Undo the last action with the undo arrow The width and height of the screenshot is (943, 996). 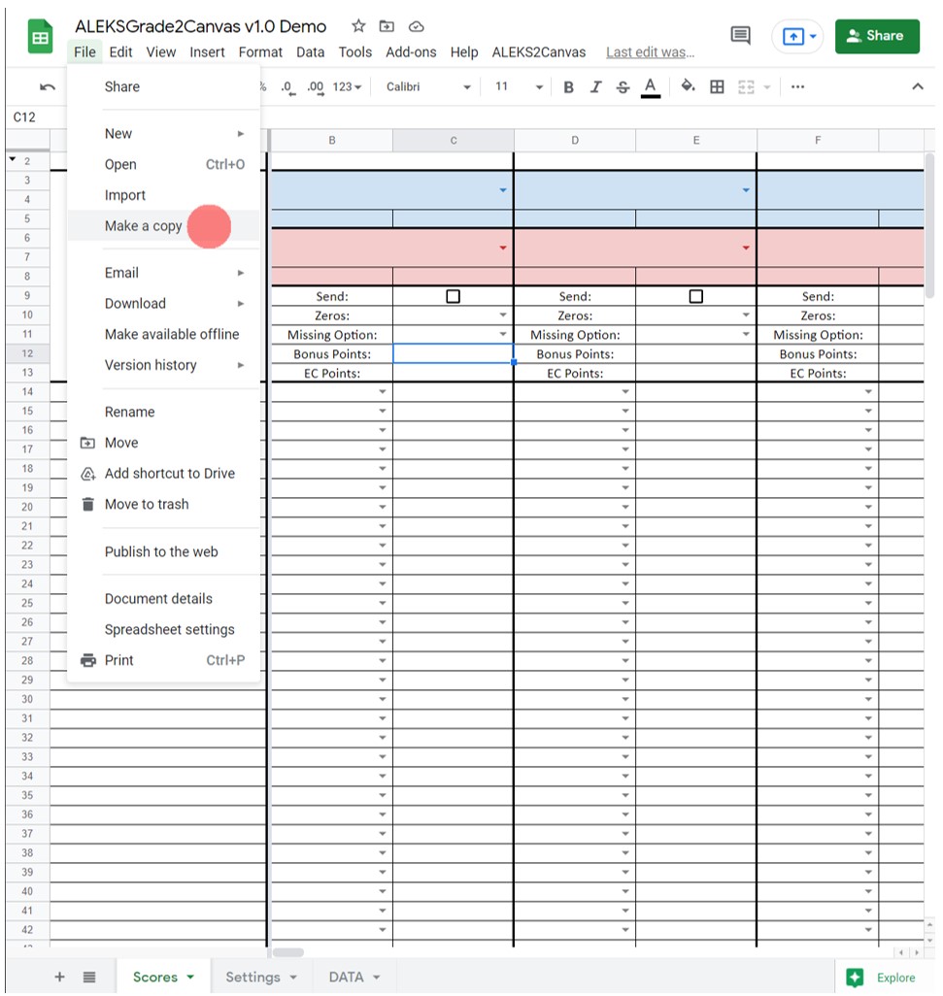click(x=48, y=86)
